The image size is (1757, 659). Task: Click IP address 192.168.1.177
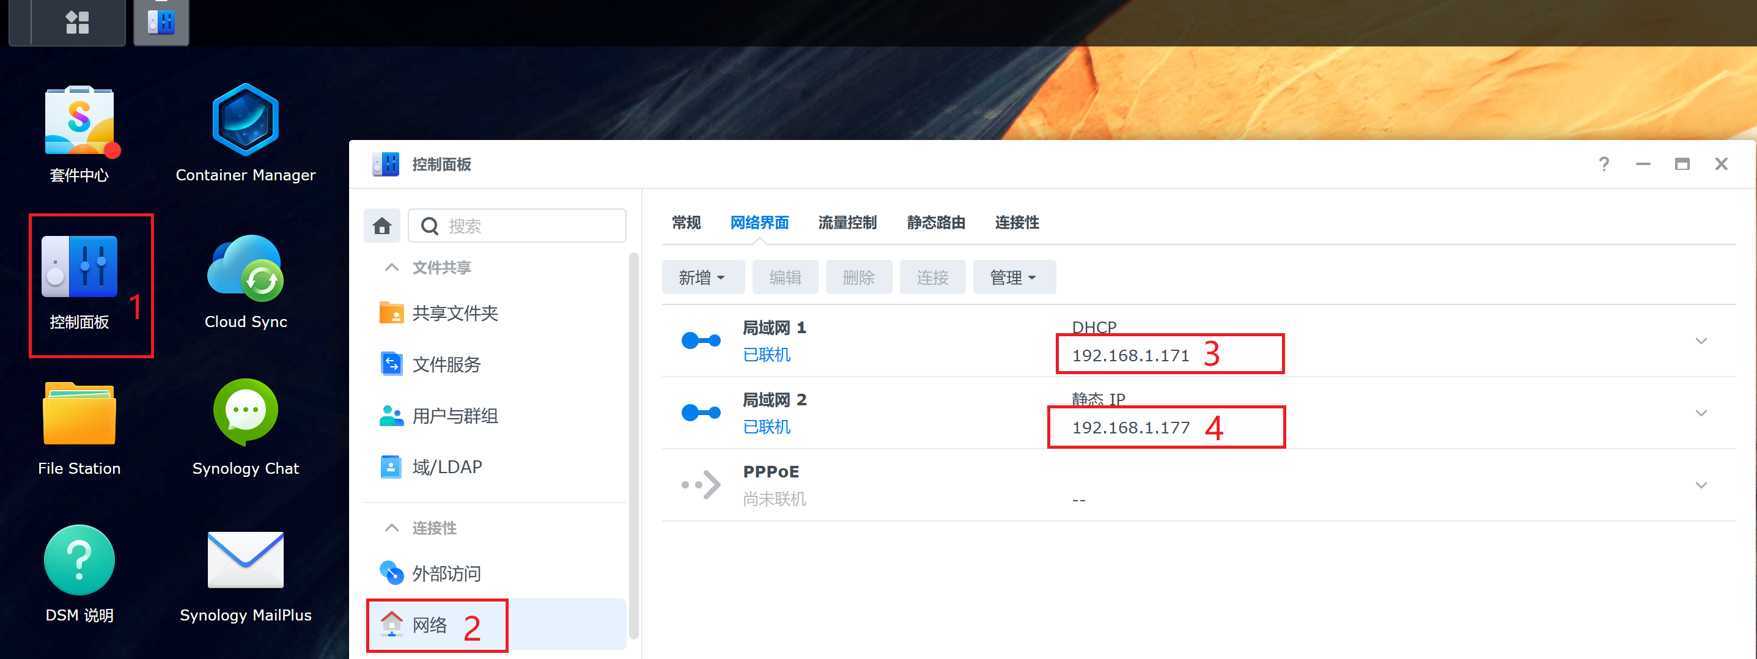click(1130, 428)
